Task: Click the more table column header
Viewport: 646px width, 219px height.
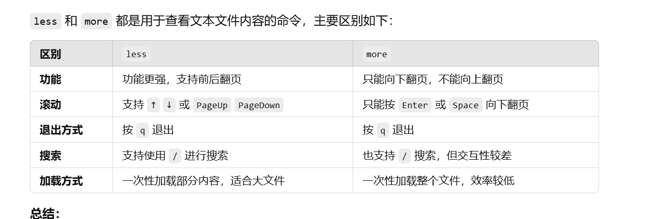Action: click(x=376, y=54)
